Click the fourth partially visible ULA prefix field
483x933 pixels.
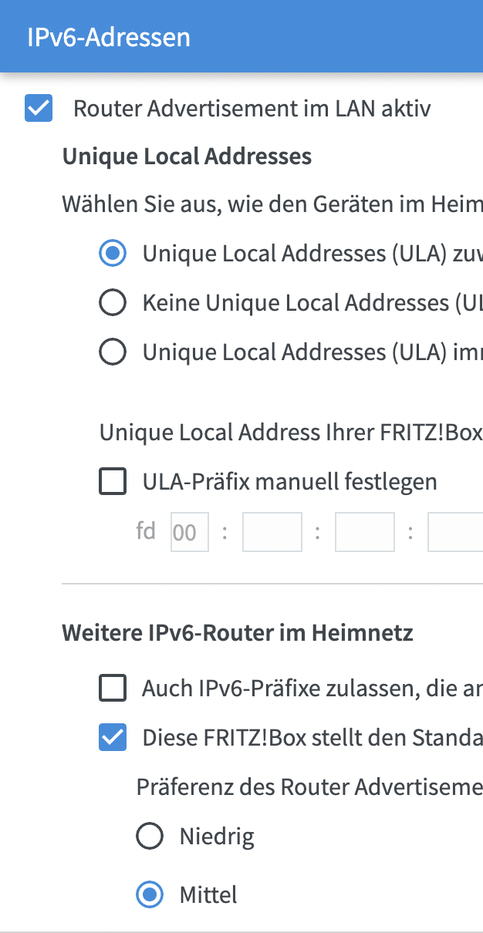click(455, 532)
